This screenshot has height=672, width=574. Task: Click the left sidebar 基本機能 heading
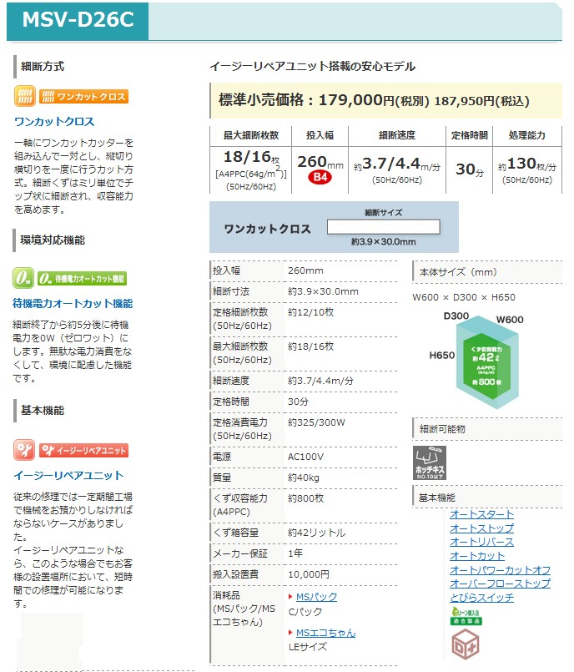(43, 411)
